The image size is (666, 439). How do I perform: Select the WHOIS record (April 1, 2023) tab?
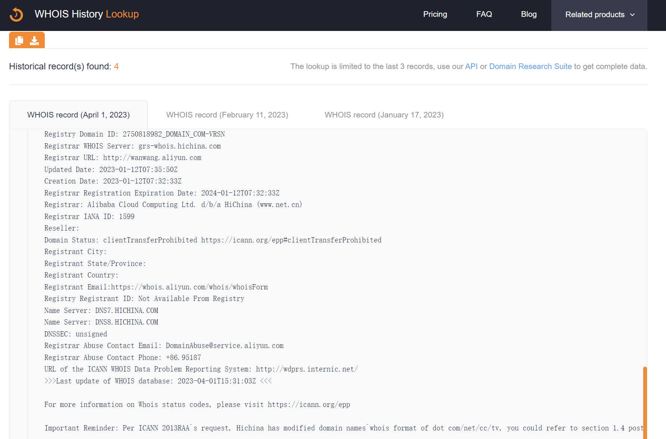(x=78, y=115)
